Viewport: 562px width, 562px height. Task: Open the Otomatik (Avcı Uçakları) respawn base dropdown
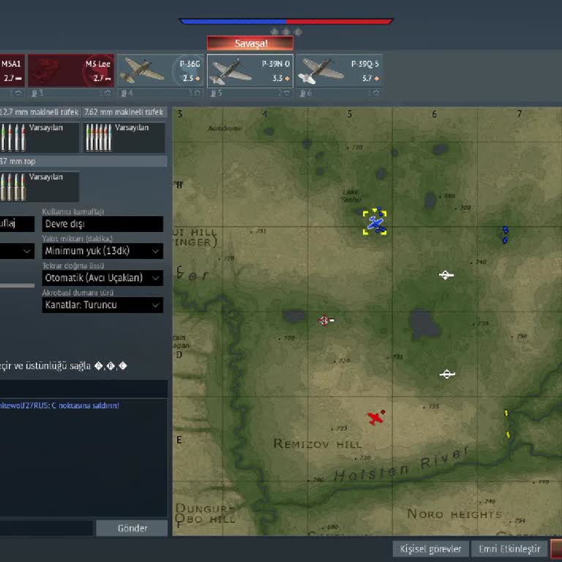[102, 278]
